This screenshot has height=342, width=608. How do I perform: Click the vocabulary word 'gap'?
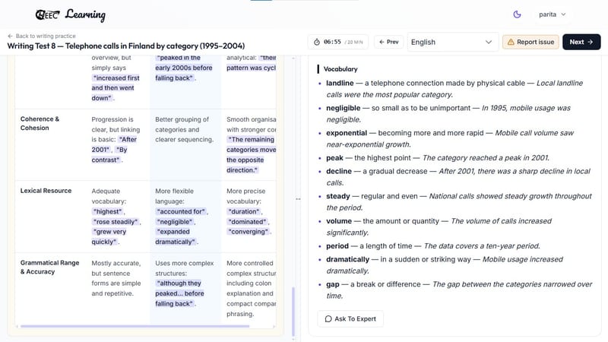tap(333, 284)
